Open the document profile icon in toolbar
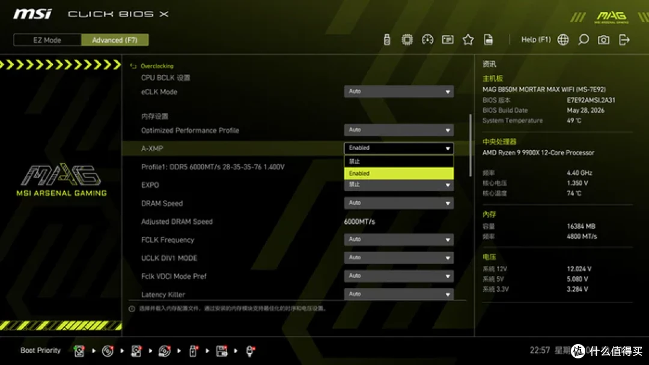The width and height of the screenshot is (649, 365). (489, 40)
